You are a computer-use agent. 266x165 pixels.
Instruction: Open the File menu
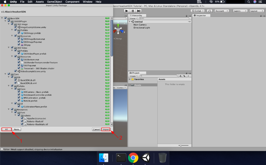[x=22, y=2]
